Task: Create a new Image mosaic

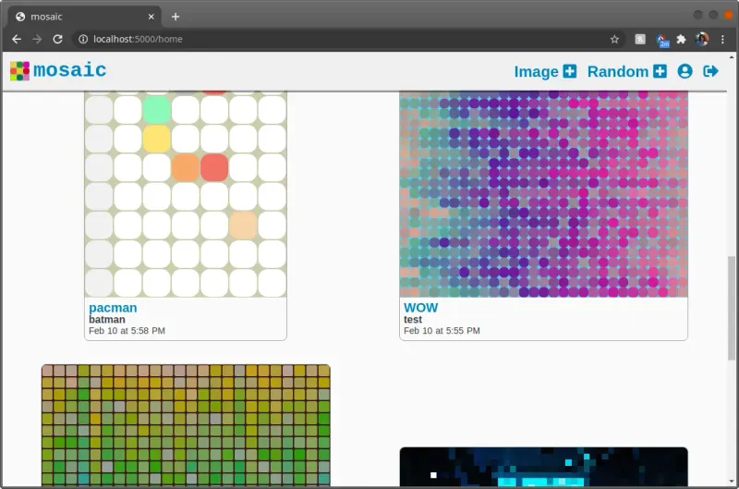Action: [x=545, y=71]
